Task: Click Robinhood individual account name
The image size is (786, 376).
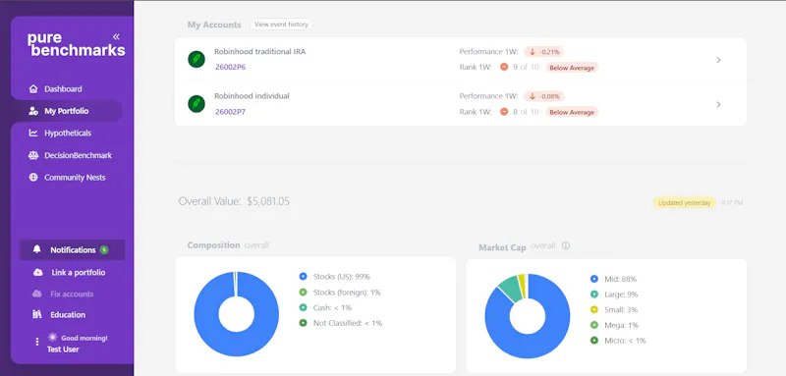Action: point(252,96)
